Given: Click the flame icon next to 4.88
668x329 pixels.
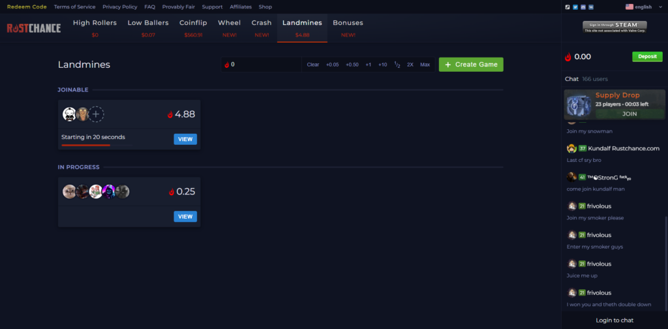Looking at the screenshot, I should pos(170,114).
